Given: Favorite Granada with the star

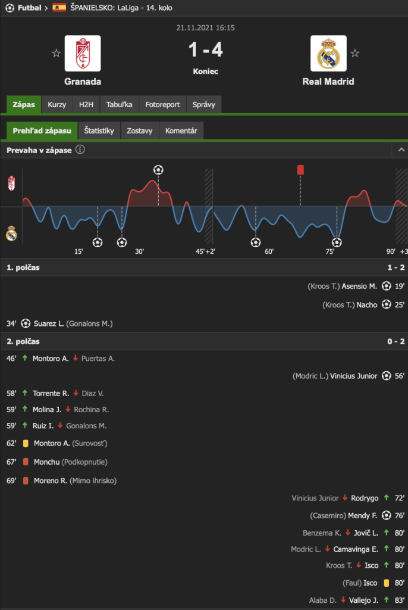Looking at the screenshot, I should (56, 53).
